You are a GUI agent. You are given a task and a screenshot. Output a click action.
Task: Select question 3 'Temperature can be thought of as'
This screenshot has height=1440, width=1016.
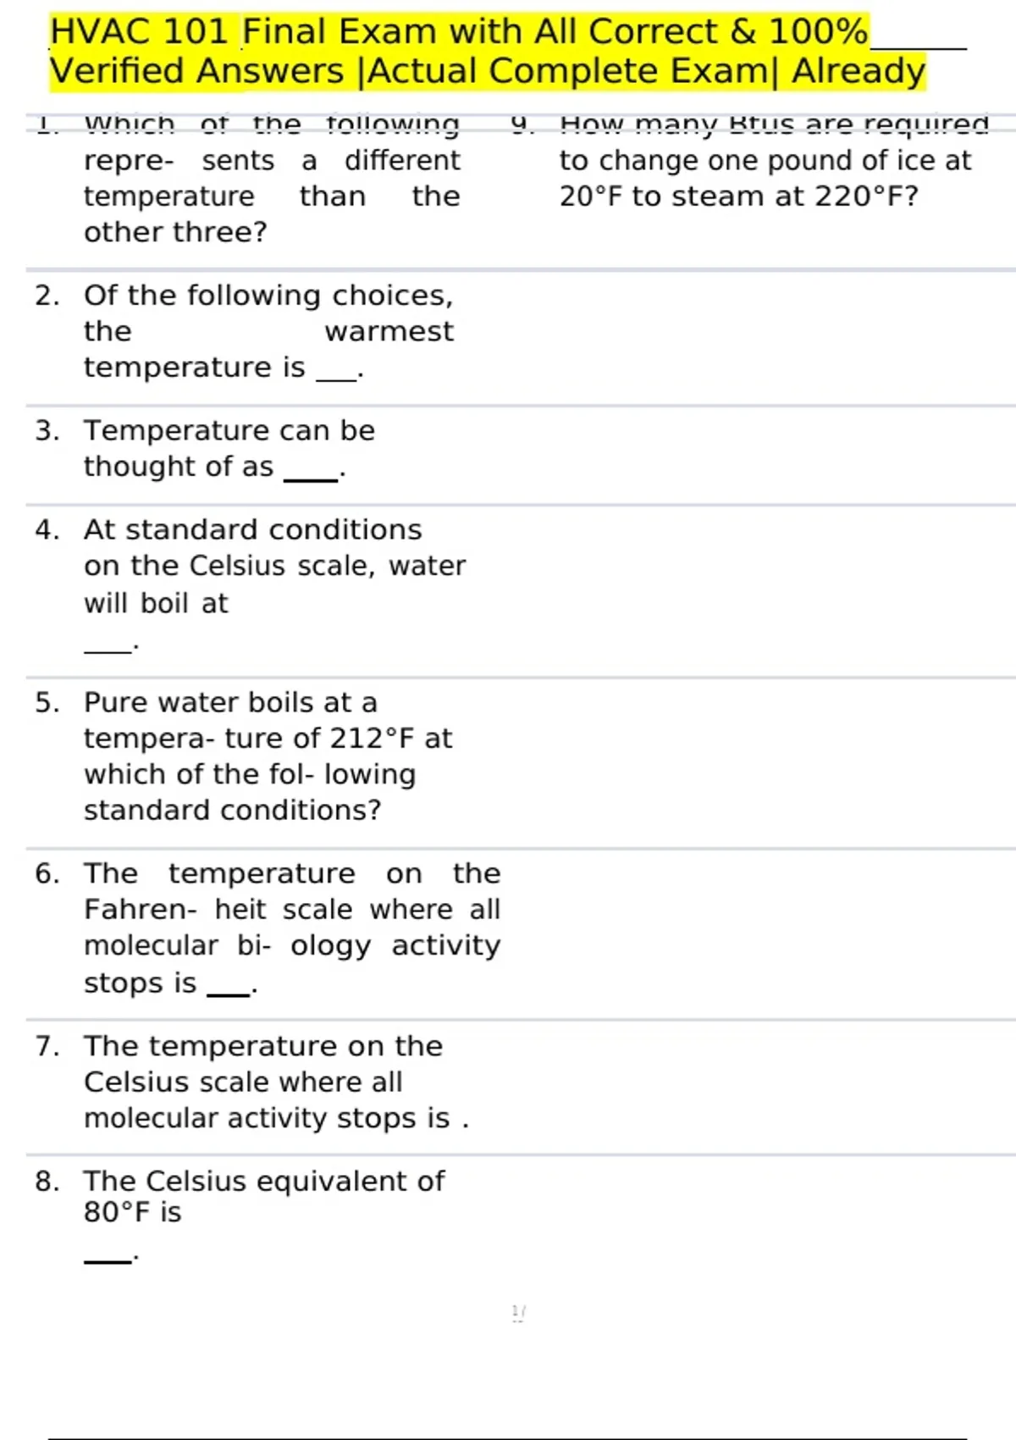229,448
